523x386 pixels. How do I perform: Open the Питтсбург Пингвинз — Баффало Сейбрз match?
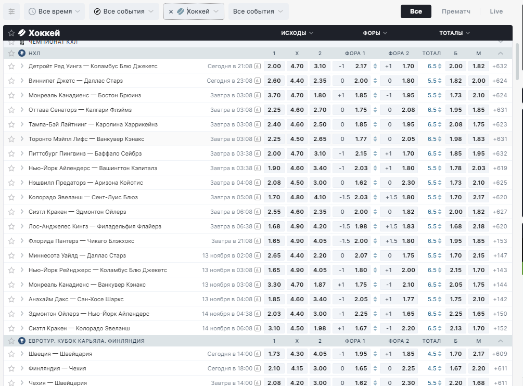pos(85,153)
